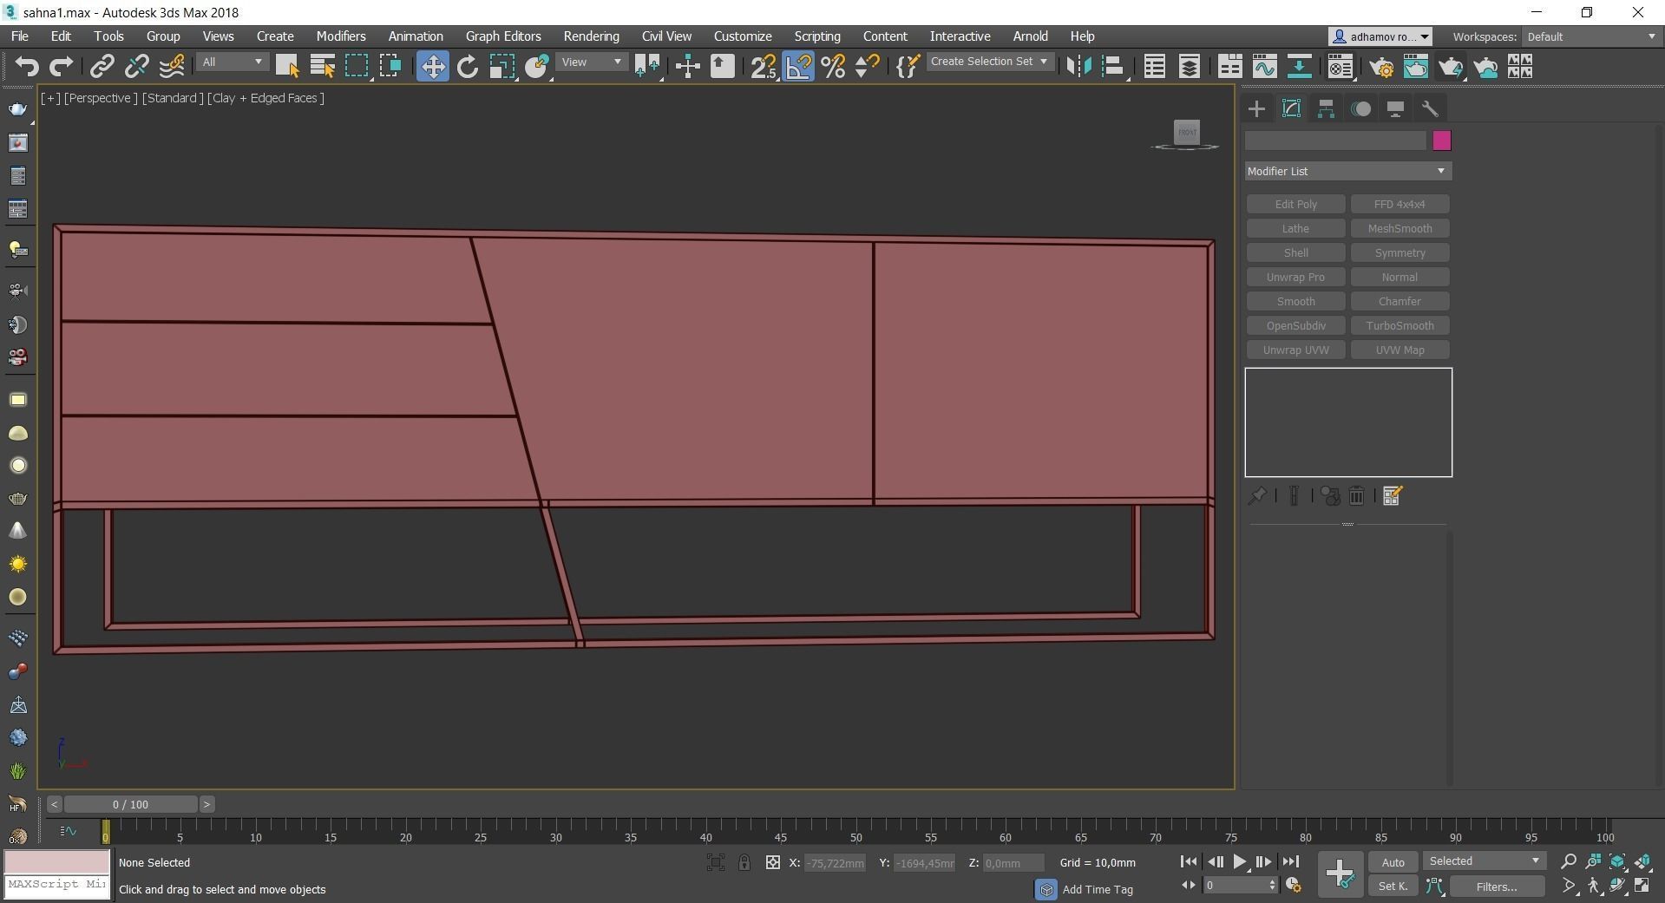
Task: Choose the Select and Rotate tool
Action: point(467,67)
